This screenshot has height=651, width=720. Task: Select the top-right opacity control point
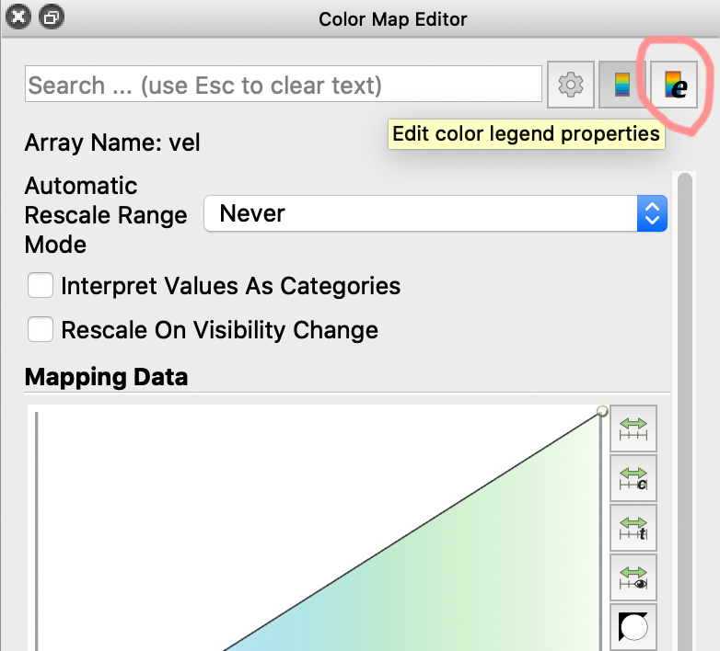602,411
